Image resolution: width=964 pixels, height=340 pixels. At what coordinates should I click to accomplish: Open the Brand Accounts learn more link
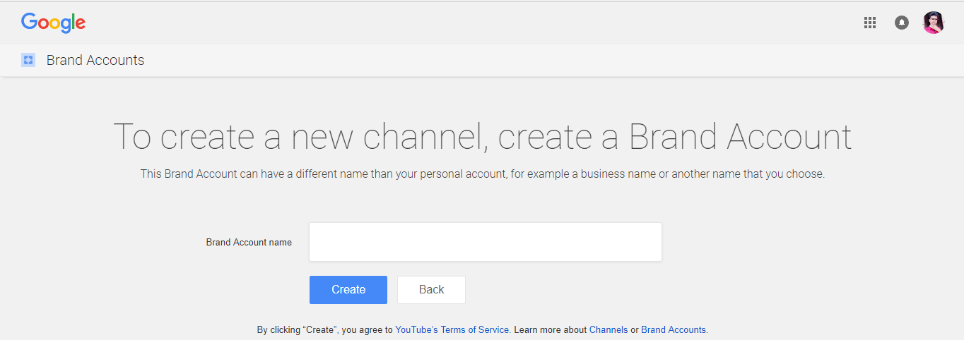[674, 329]
